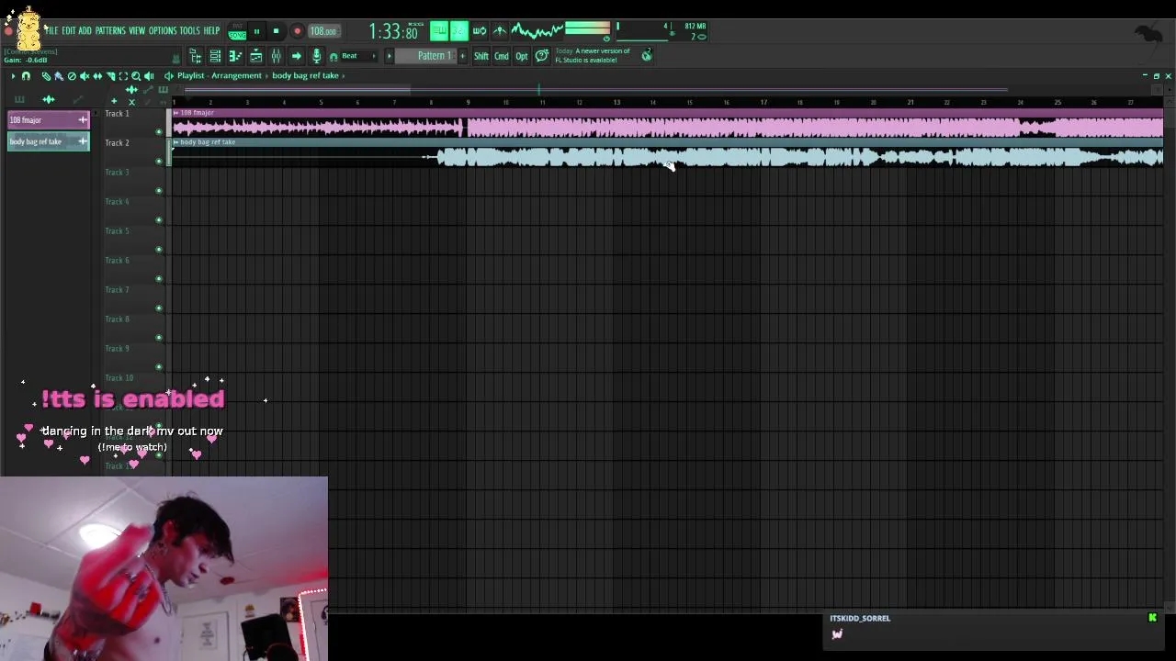Select the Delete tool
1176x661 pixels.
click(x=72, y=76)
